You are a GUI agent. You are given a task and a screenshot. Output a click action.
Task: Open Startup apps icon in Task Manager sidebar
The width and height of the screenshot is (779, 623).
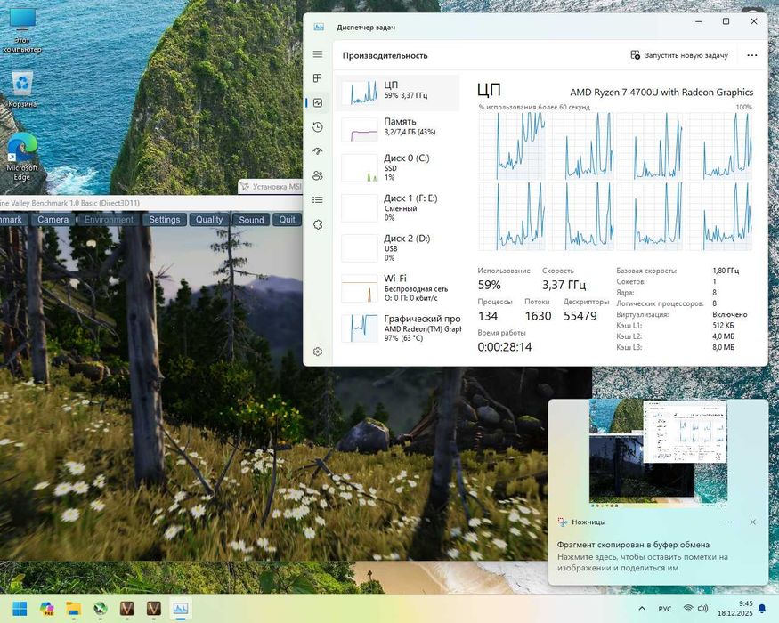point(318,151)
